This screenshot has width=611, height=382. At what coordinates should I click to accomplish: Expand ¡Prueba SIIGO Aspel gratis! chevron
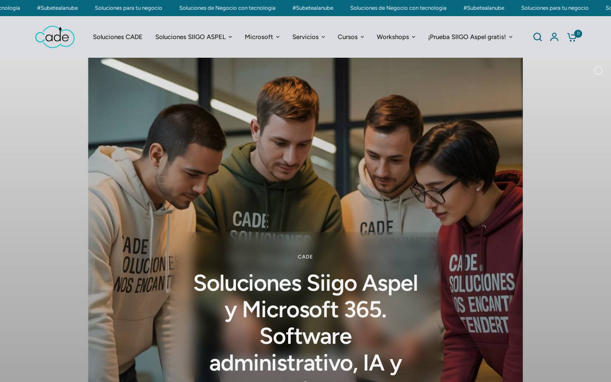(511, 37)
